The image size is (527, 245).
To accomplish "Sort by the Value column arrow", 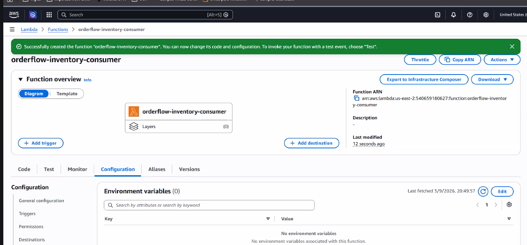I will click(x=509, y=219).
